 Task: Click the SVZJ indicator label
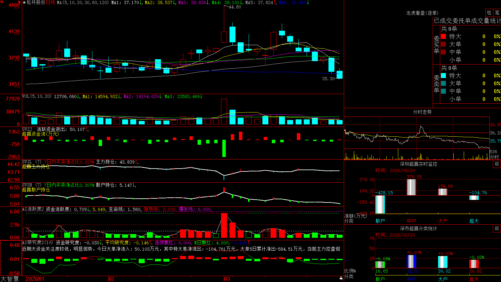click(x=27, y=129)
